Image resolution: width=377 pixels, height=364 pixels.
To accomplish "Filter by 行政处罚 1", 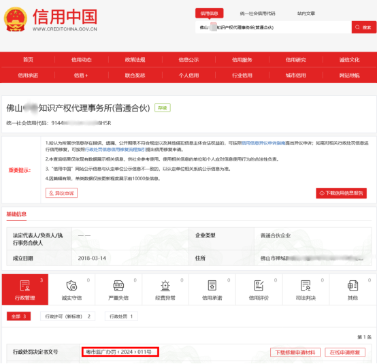I will [x=121, y=316].
